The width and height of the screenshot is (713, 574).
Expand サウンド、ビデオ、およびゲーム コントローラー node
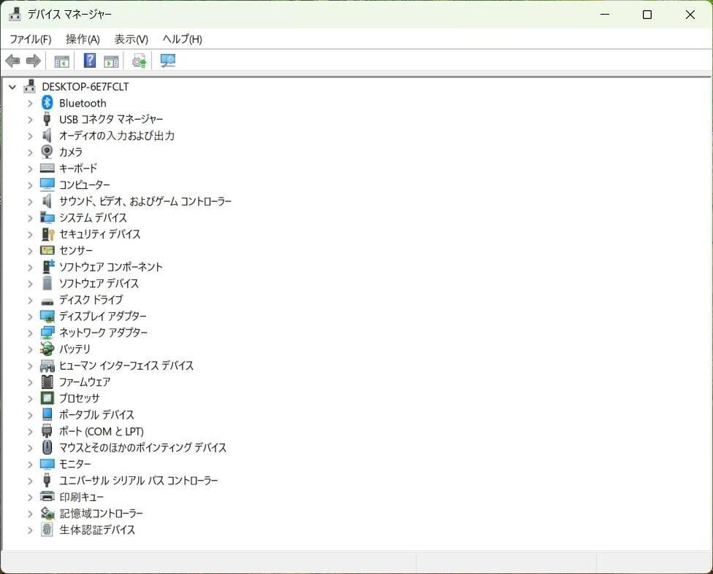pos(30,201)
